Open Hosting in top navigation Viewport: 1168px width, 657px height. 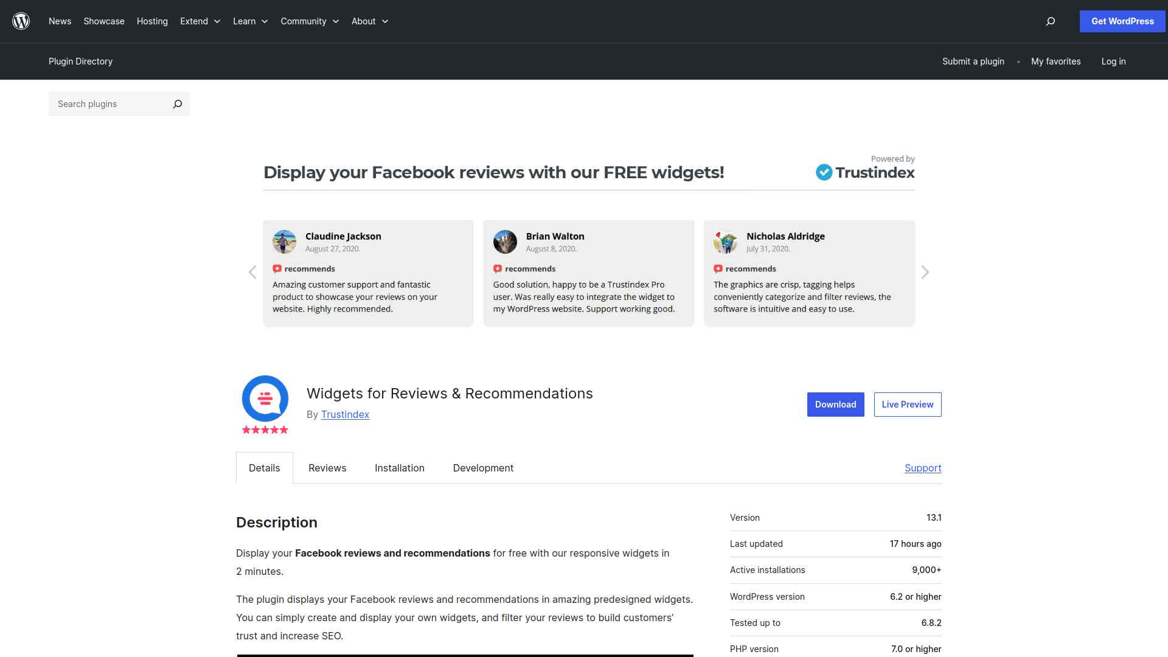tap(152, 21)
